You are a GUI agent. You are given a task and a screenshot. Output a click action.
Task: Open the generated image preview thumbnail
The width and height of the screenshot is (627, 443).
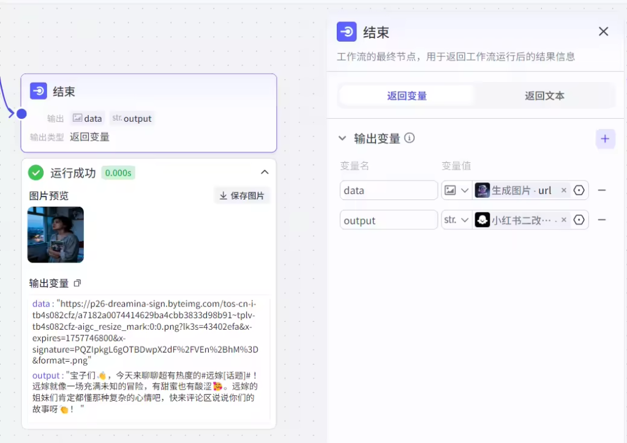point(56,234)
